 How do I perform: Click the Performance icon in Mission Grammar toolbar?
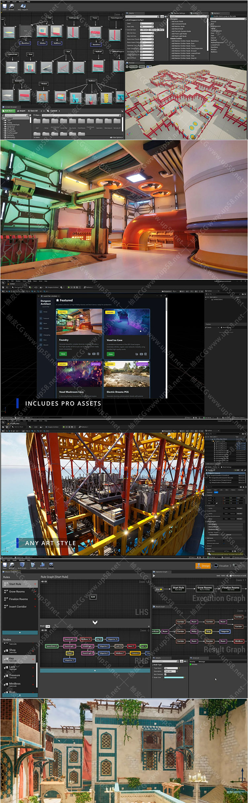point(42,566)
